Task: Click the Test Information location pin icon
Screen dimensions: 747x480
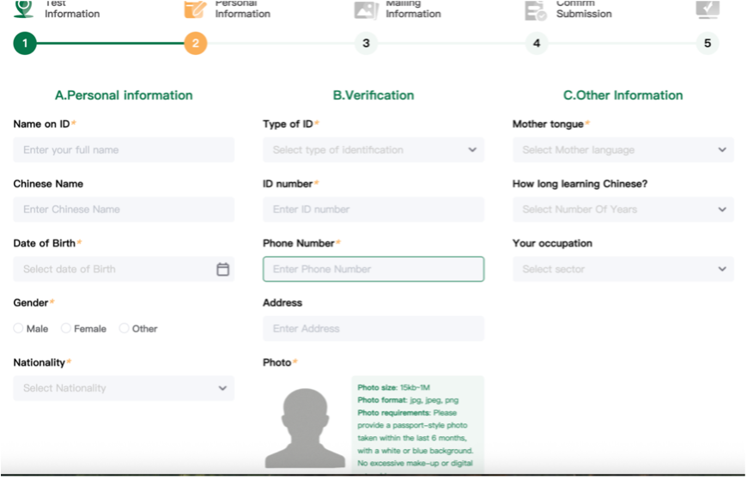Action: click(x=24, y=9)
